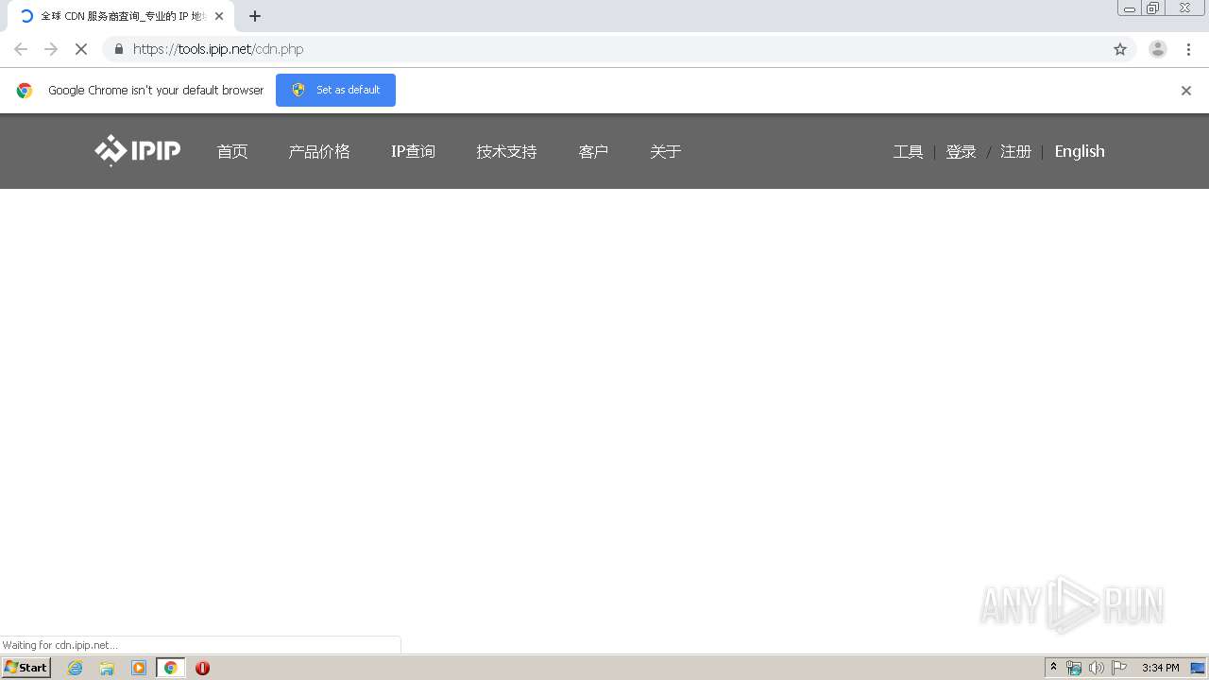
Task: Go to IP查询 page
Action: (413, 151)
